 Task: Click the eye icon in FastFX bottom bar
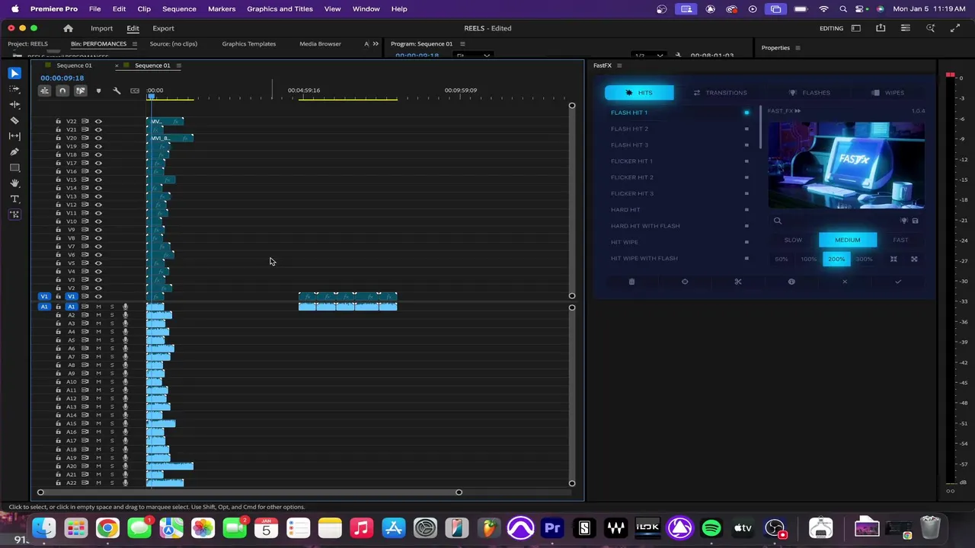(791, 282)
